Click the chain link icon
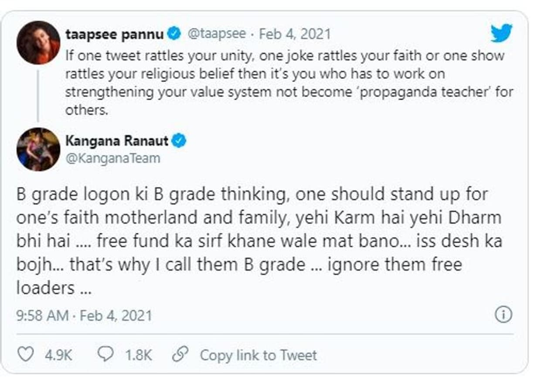 180,354
